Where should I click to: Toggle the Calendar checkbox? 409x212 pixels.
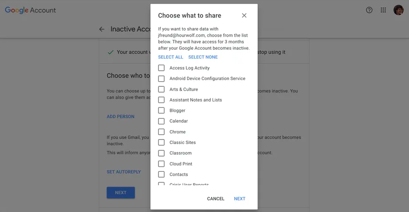click(161, 121)
